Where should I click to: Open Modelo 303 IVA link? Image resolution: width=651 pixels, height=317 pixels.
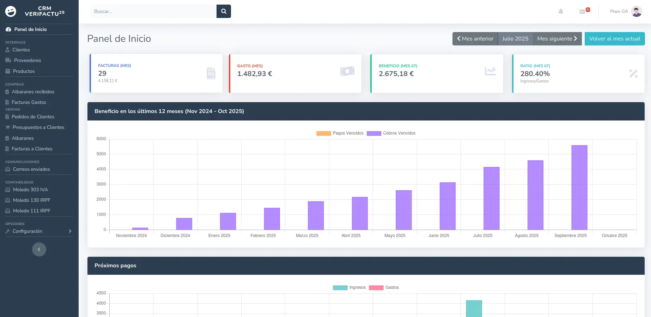[30, 189]
